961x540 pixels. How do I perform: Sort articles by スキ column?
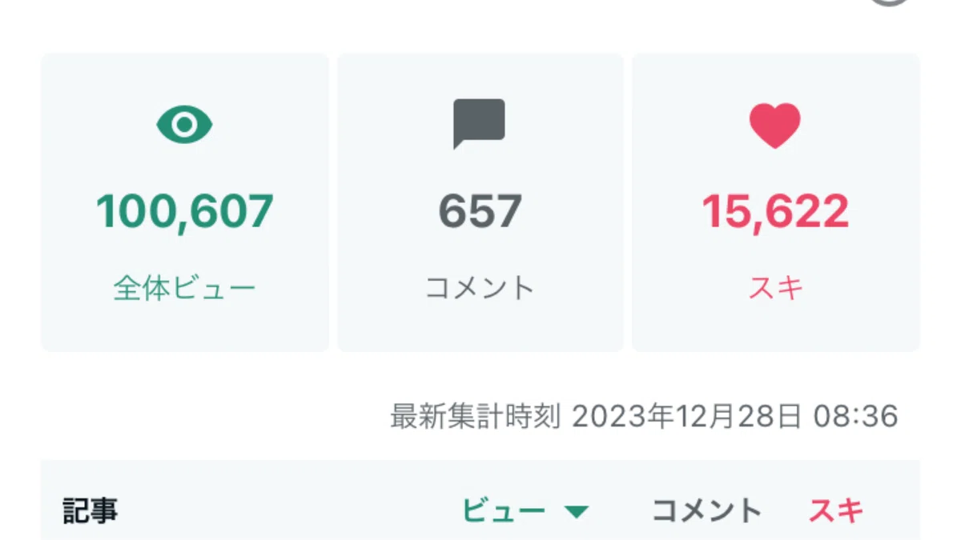[837, 510]
